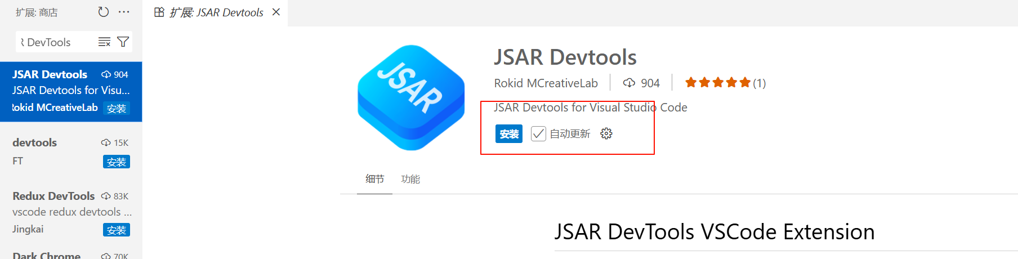Toggle the 自动更新 checkbox
The image size is (1018, 259).
(x=538, y=133)
